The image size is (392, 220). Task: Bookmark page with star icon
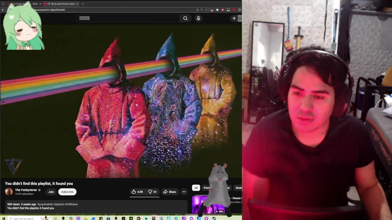(206, 10)
